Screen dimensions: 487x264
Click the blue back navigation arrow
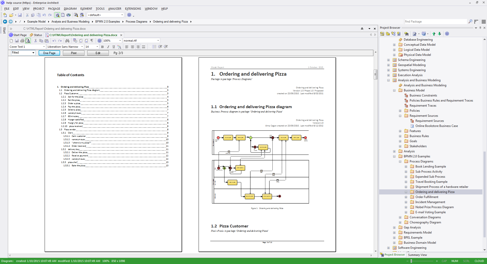click(5, 22)
